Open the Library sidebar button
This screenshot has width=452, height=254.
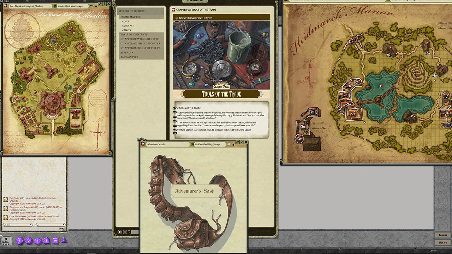click(x=443, y=243)
